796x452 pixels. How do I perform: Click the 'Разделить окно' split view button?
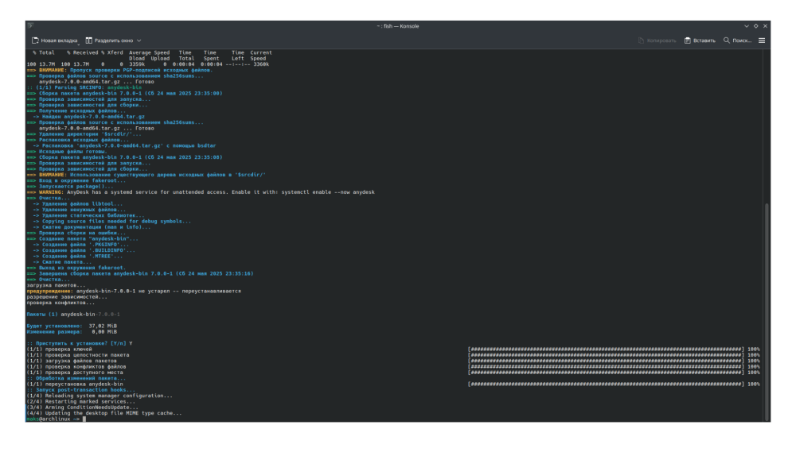pyautogui.click(x=109, y=41)
